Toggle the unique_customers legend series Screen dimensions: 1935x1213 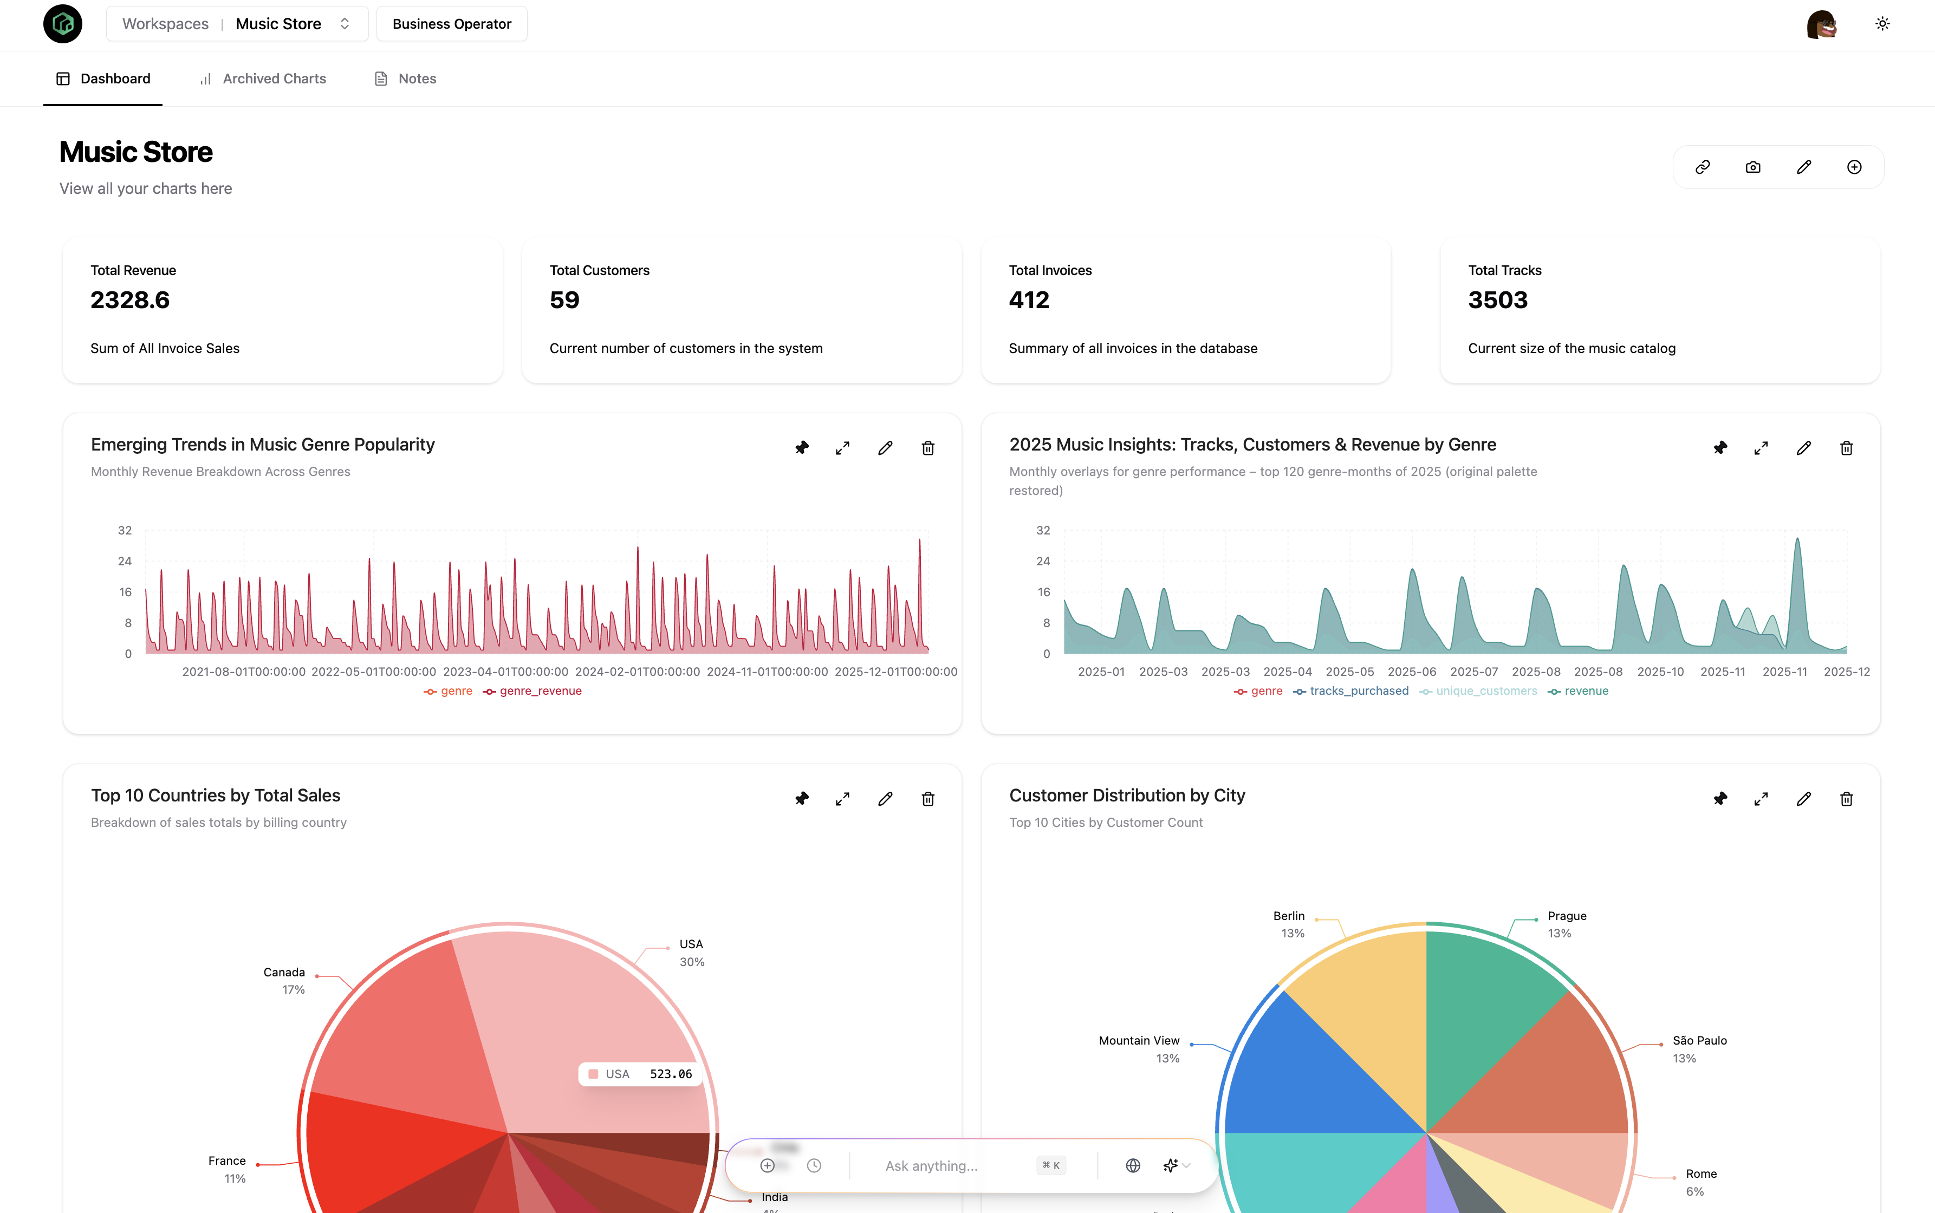1478,691
